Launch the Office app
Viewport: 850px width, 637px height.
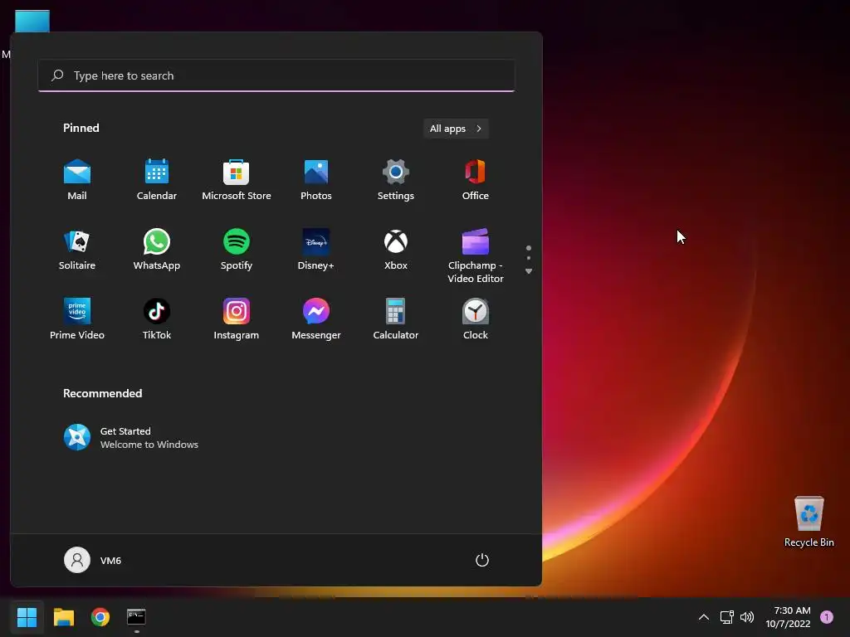(x=476, y=180)
